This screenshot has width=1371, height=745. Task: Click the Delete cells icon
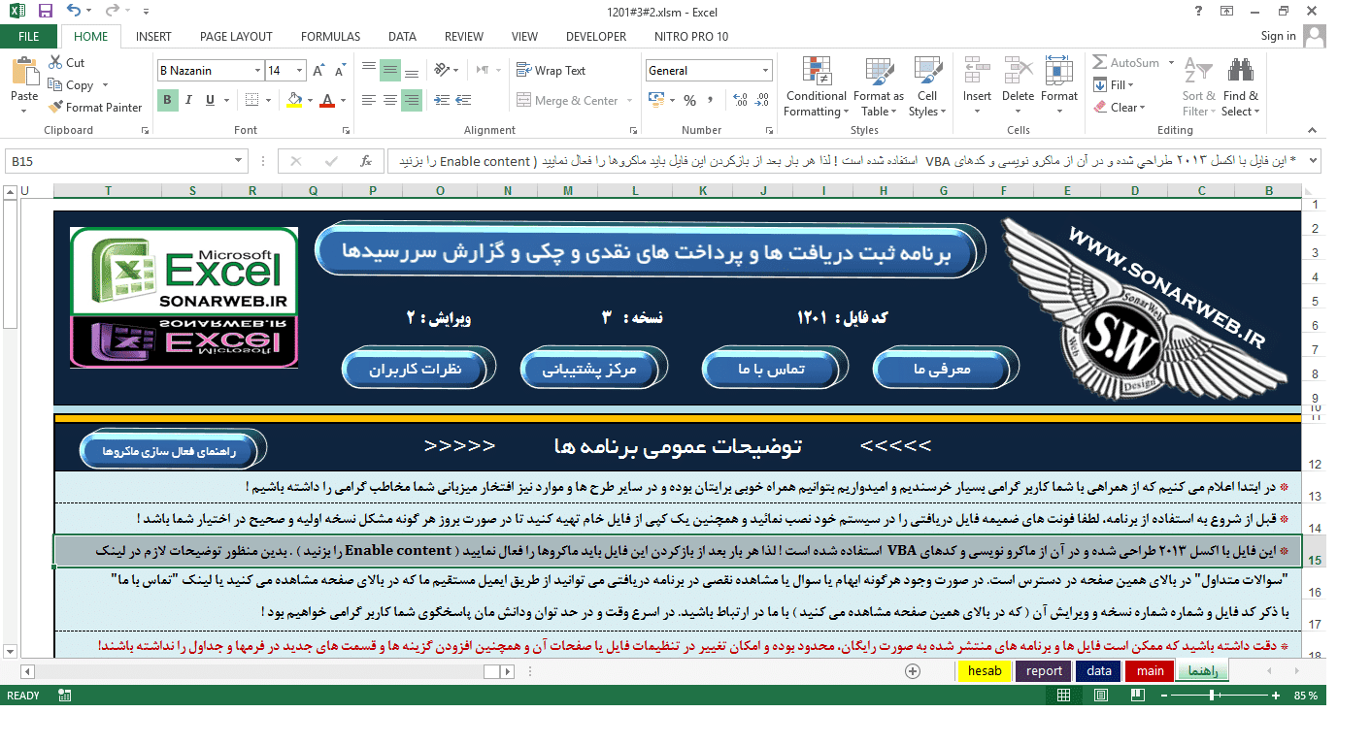(1018, 72)
